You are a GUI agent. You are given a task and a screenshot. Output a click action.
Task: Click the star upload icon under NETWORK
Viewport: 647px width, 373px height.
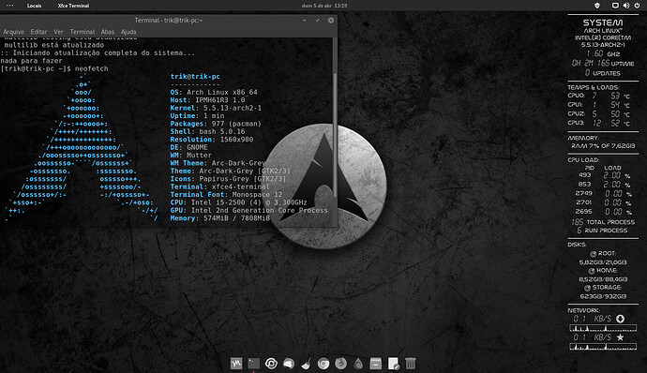620,337
